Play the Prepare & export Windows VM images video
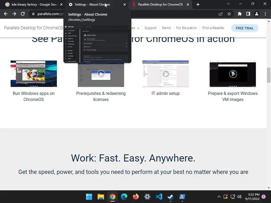The image size is (271, 203). click(233, 74)
